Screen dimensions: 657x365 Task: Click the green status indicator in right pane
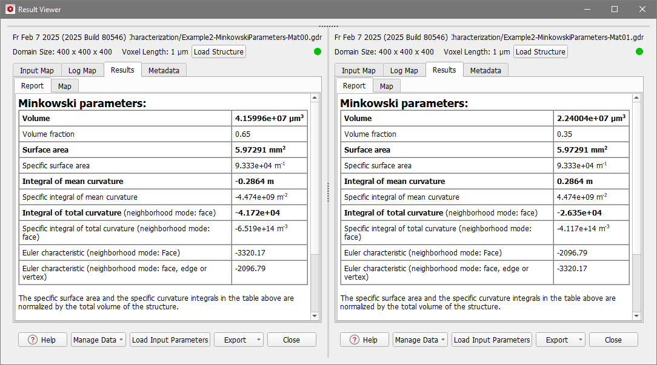tap(639, 51)
